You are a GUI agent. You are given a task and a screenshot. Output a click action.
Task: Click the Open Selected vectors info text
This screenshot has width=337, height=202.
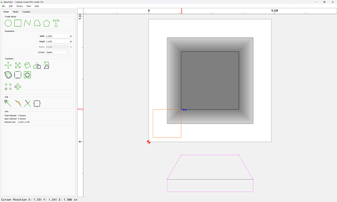[x=15, y=119]
